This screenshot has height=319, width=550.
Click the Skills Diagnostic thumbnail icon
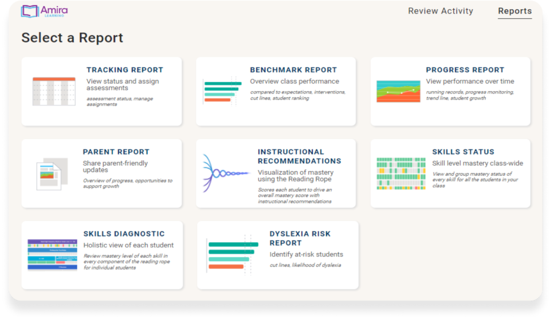click(x=52, y=255)
